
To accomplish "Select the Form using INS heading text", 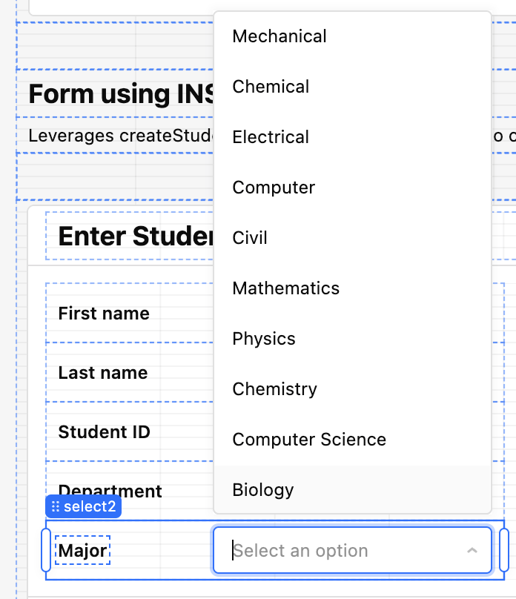I will (x=121, y=94).
